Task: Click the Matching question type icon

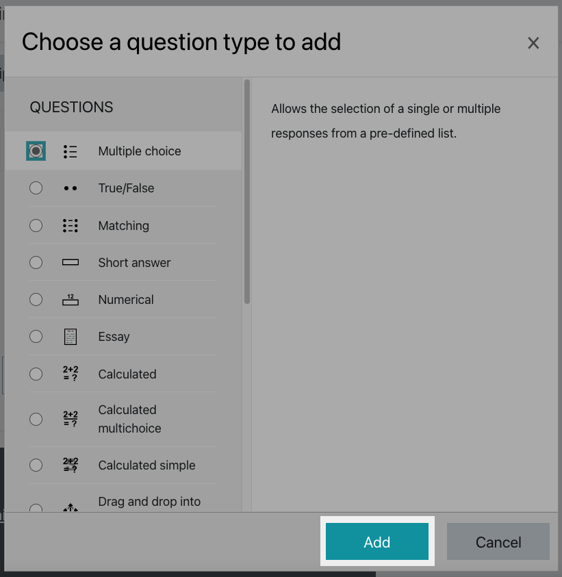Action: (x=71, y=226)
